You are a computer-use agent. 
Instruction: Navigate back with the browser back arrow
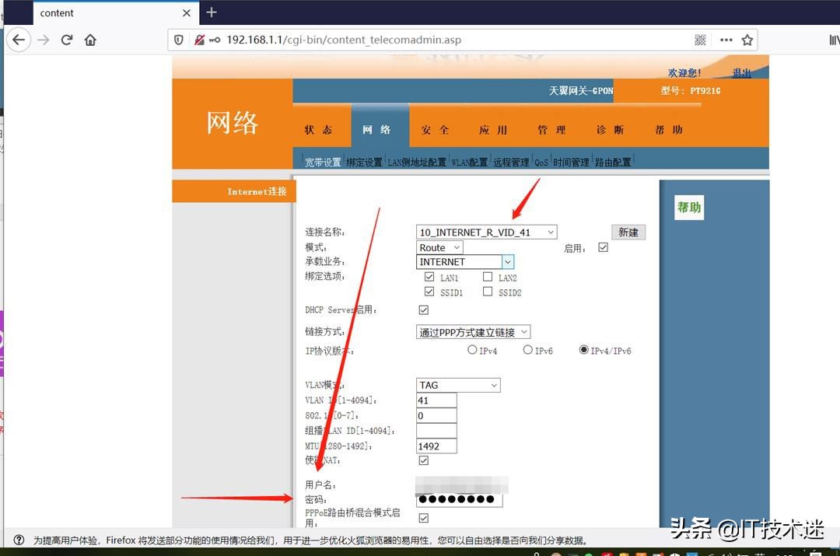coord(19,40)
